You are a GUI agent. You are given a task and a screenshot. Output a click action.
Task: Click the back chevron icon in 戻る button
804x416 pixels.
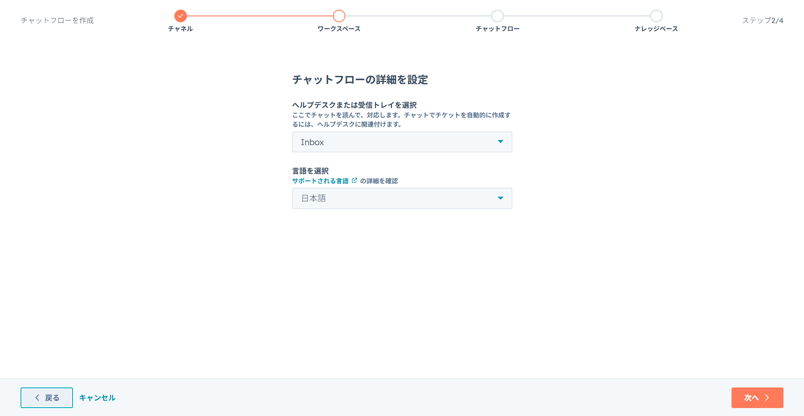[37, 398]
